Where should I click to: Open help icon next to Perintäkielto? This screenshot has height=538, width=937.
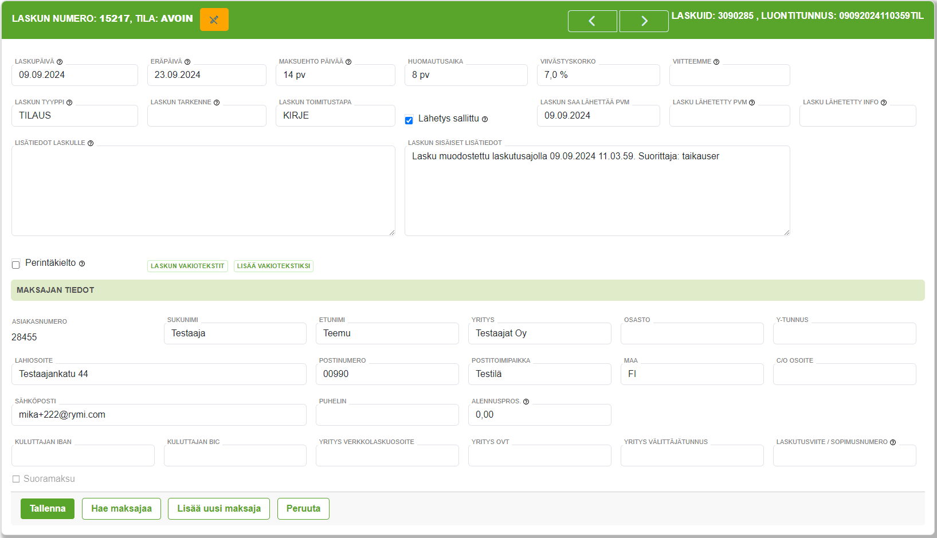tap(82, 264)
